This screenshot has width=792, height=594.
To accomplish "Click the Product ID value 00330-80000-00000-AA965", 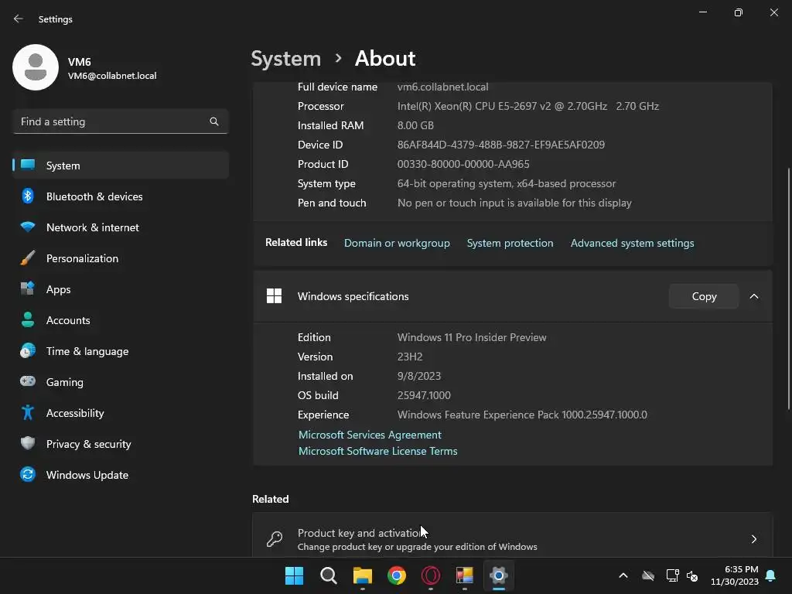I will pos(463,164).
